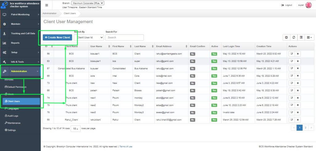Screen dimensions: 316x151
Task: Click the refresh table icon
Action: coord(294,37)
